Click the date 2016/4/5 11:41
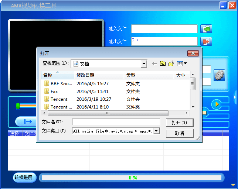 (x=93, y=92)
